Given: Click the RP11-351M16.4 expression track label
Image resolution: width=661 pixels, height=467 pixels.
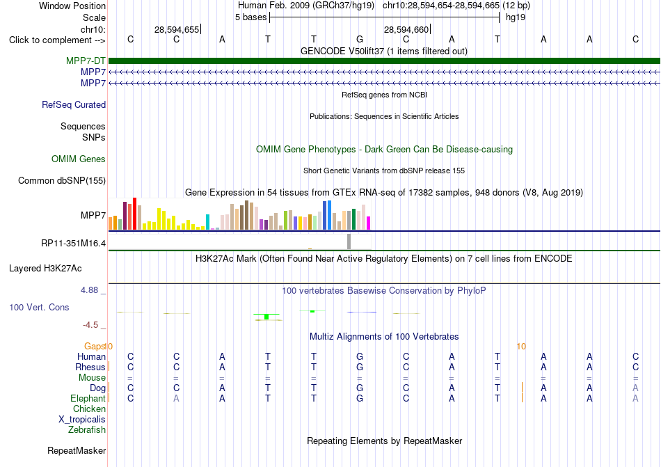Looking at the screenshot, I should click(73, 243).
